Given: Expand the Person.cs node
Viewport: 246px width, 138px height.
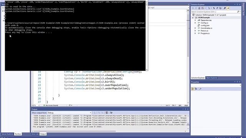Looking at the screenshot, I should click(195, 31).
